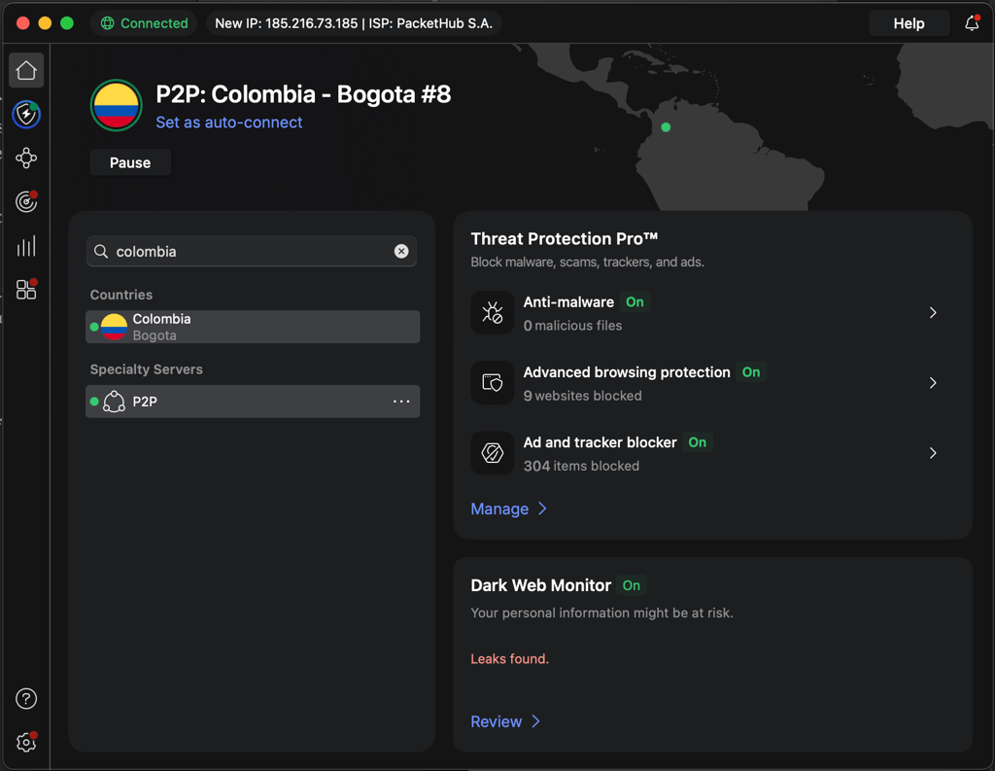Open notifications bell icon

tap(972, 23)
